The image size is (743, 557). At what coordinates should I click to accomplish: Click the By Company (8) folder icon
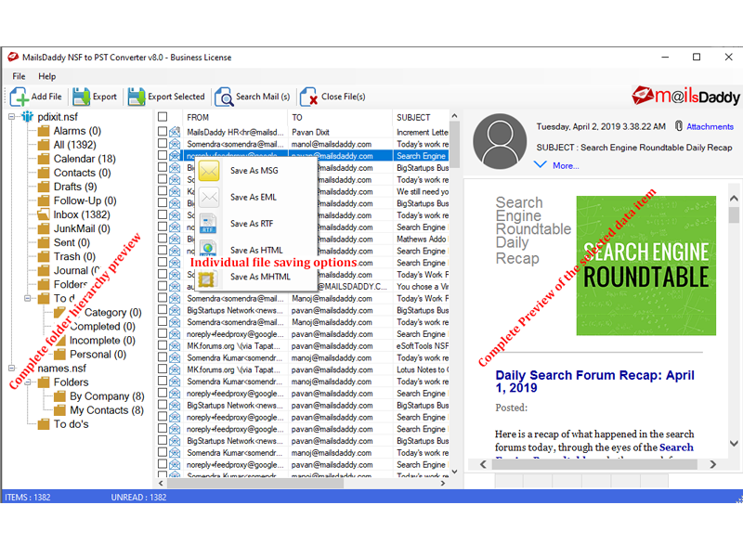click(x=59, y=396)
